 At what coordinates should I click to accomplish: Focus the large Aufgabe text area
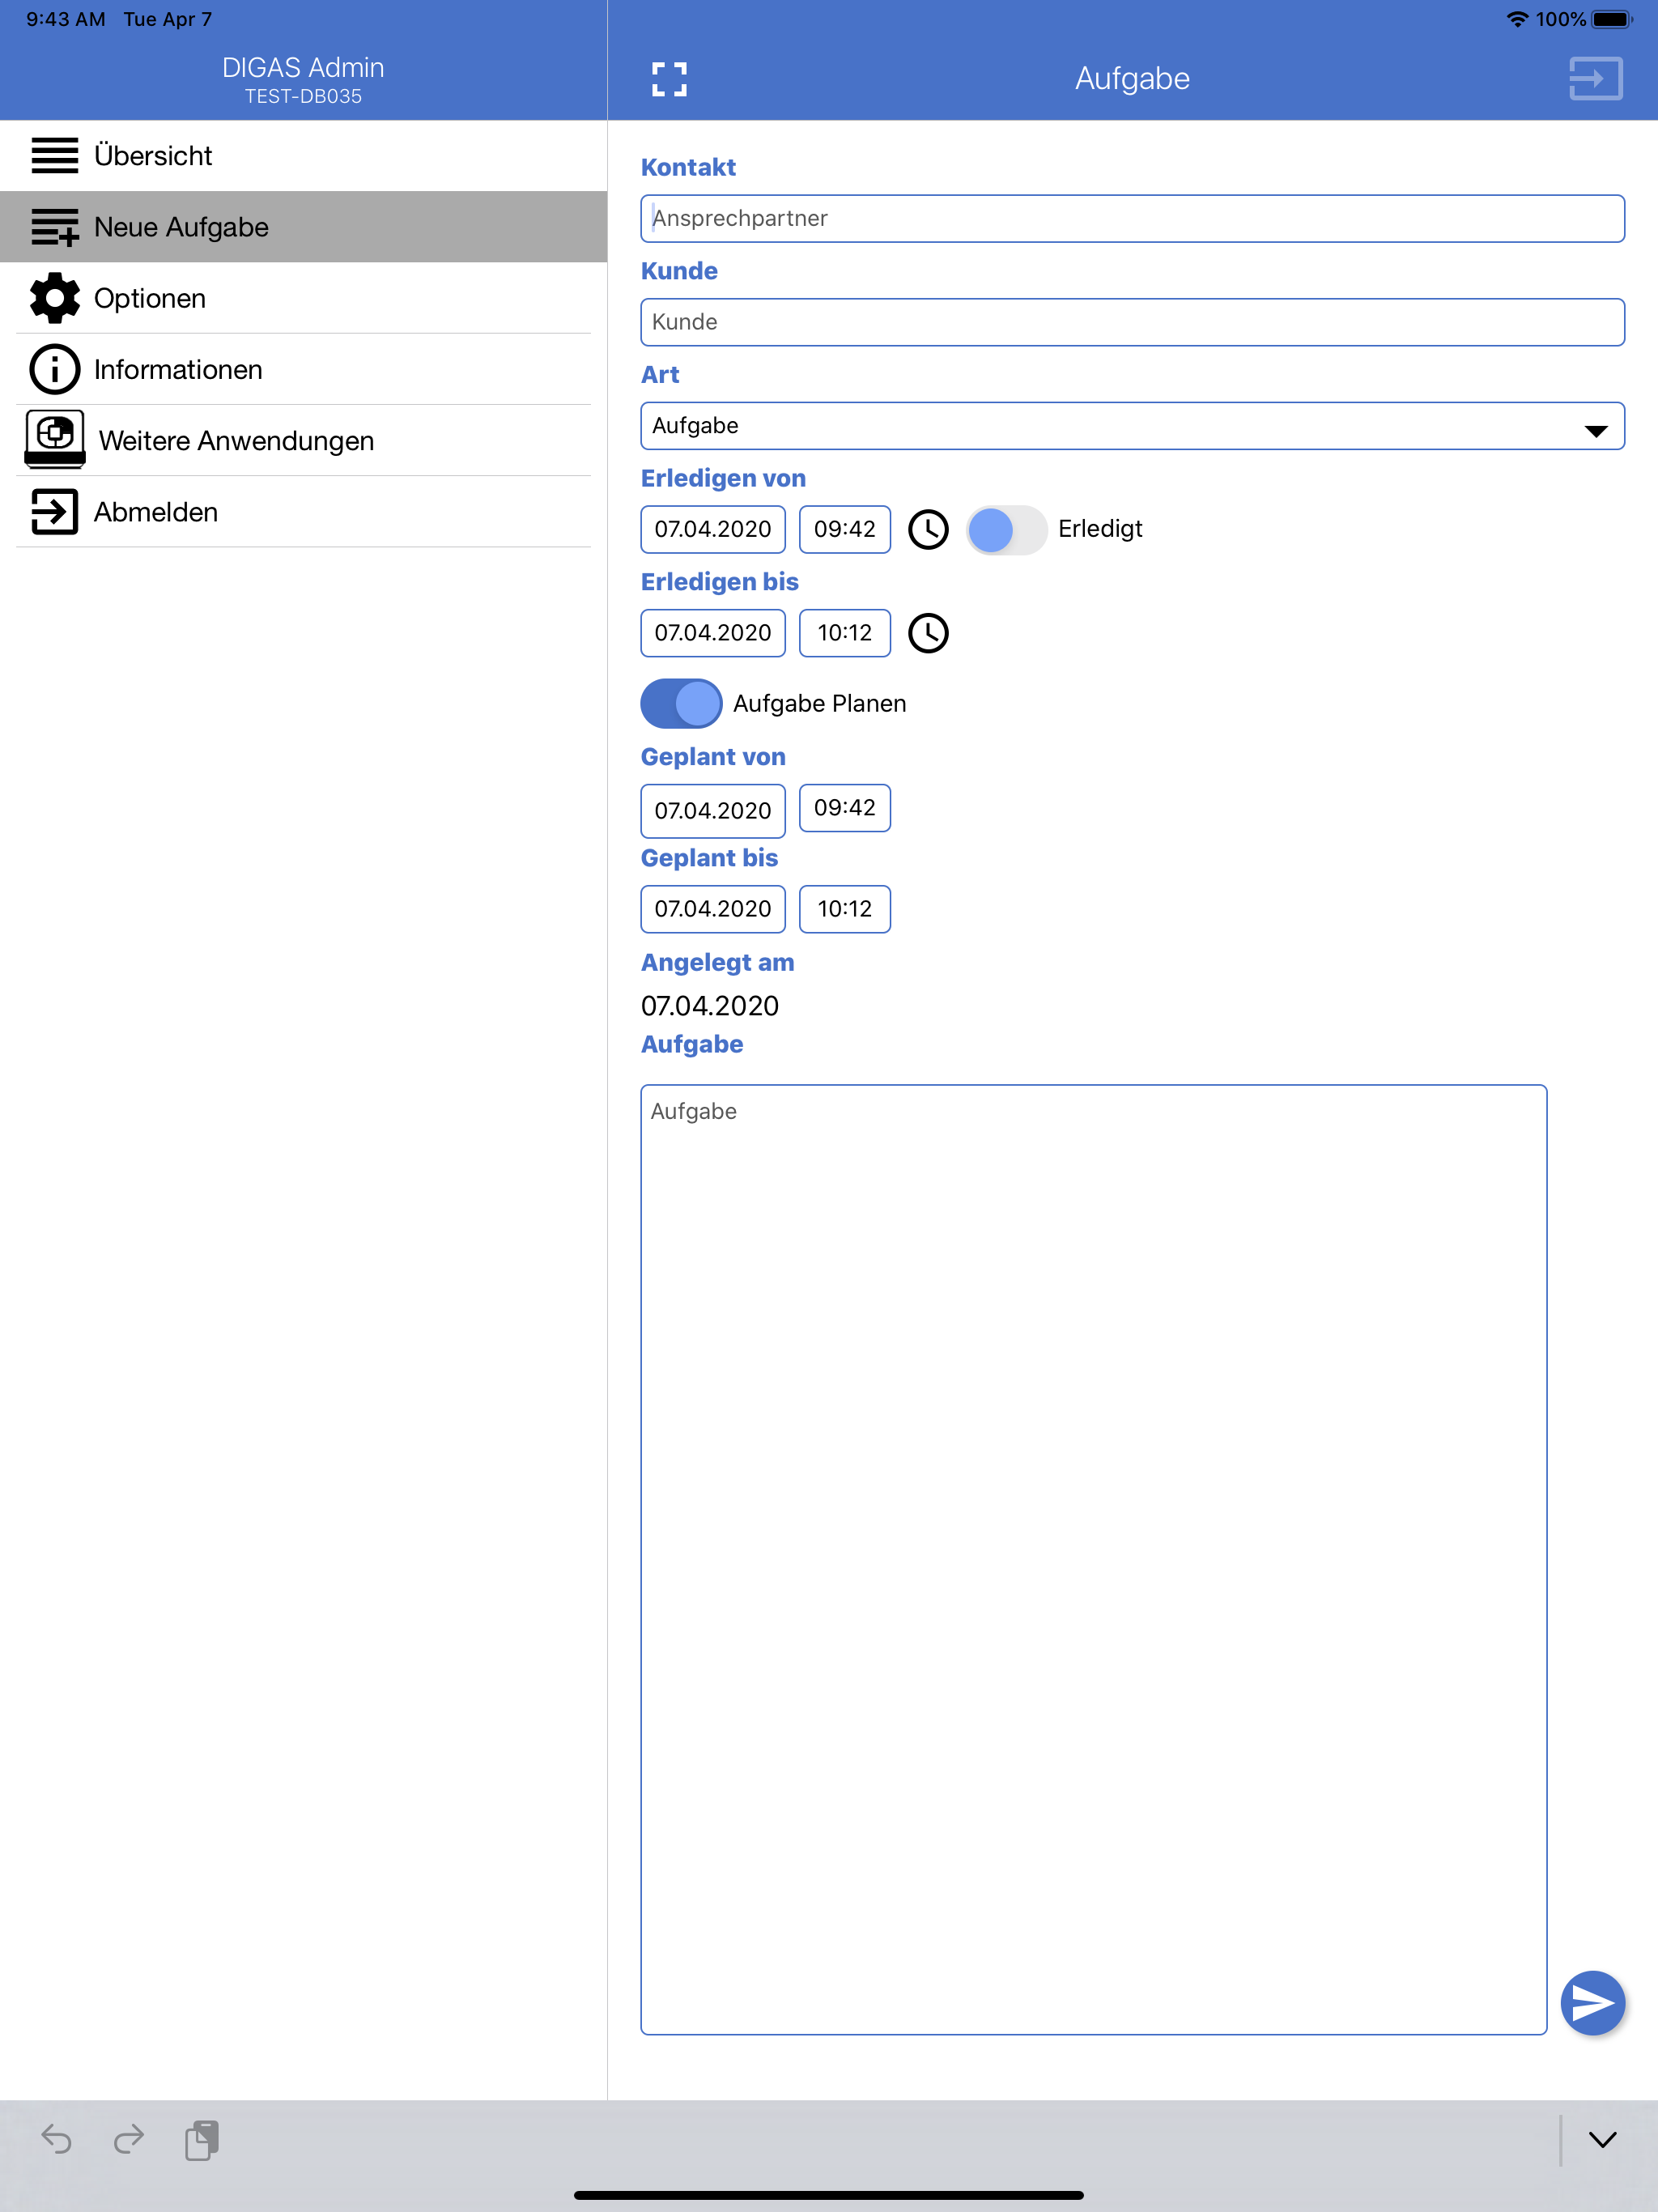(1094, 1559)
